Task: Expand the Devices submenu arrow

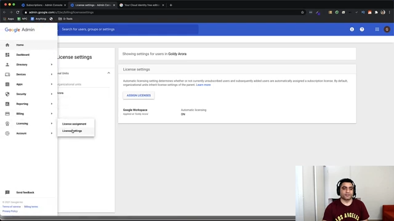Action: (52, 74)
